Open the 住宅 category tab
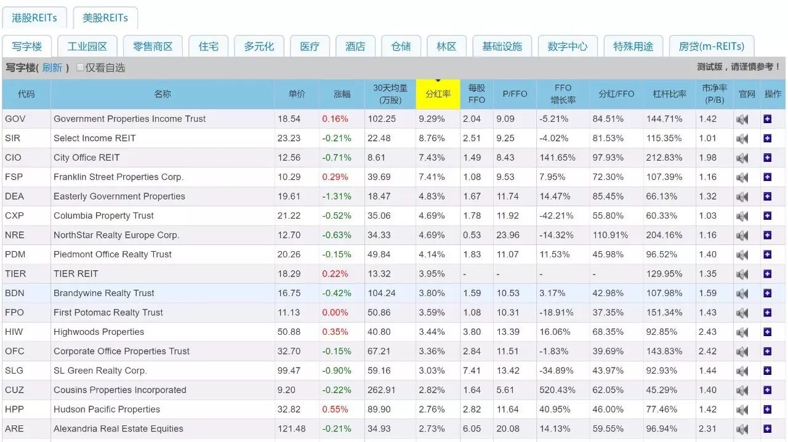This screenshot has height=442, width=788. pos(209,46)
